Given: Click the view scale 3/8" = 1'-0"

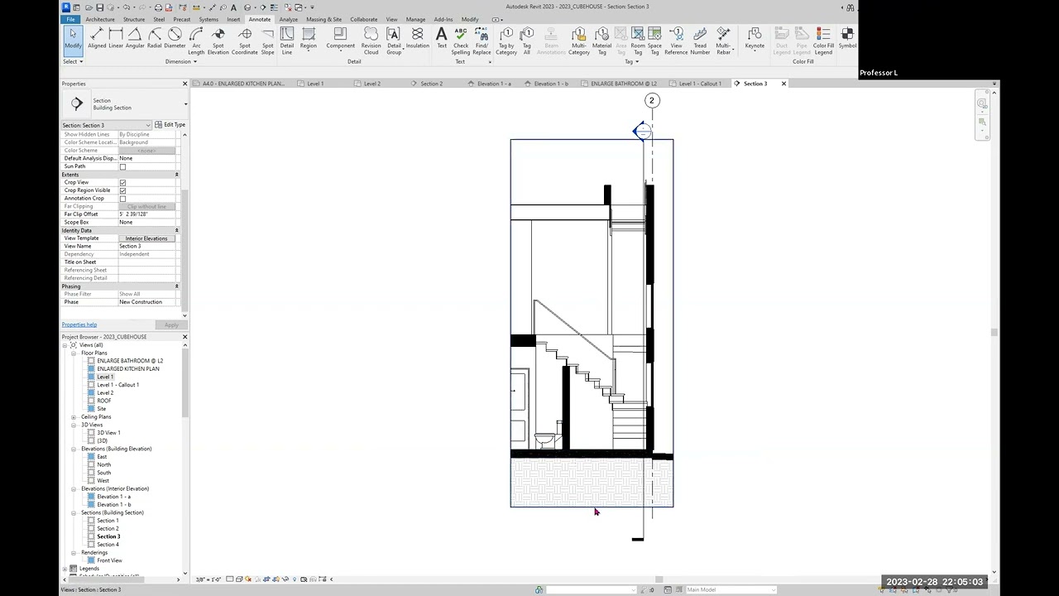Looking at the screenshot, I should click(207, 579).
